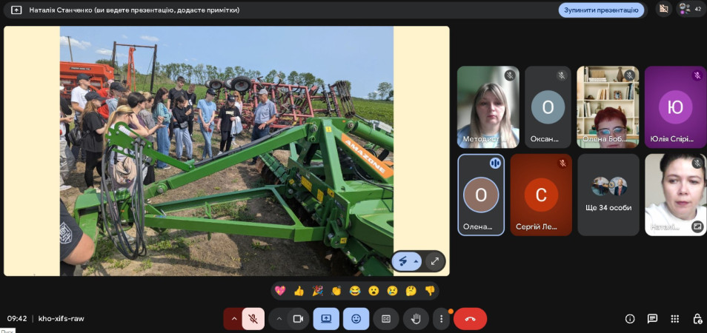The height and width of the screenshot is (333, 707).
Task: Expand audio settings arrow beside microphone
Action: (233, 319)
